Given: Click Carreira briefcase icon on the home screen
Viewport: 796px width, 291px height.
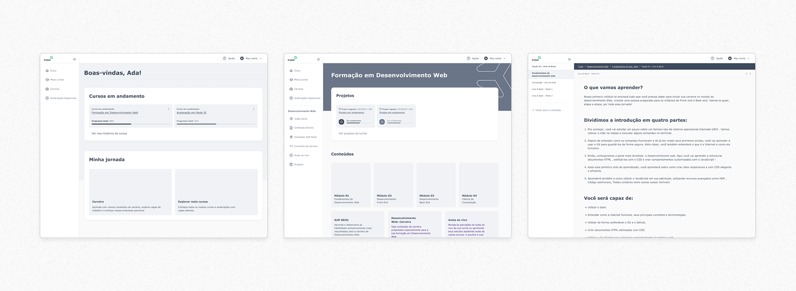Looking at the screenshot, I should pyautogui.click(x=47, y=89).
